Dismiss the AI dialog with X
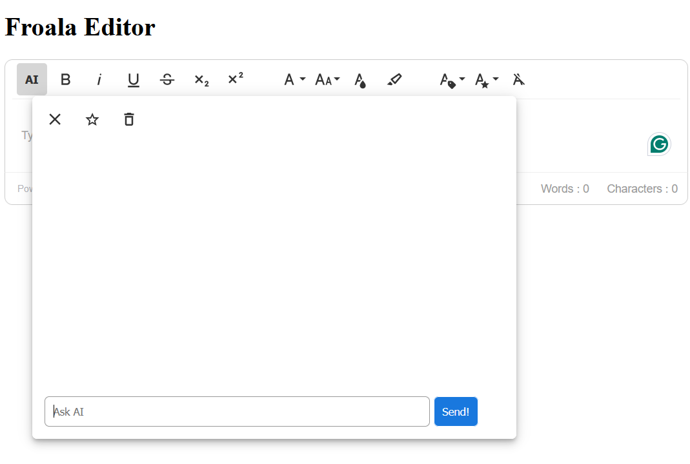Screen dimensions: 690x464 pos(55,119)
